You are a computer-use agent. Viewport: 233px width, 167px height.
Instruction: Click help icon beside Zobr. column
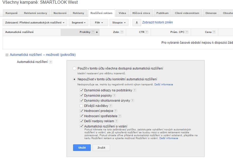tap(122, 32)
